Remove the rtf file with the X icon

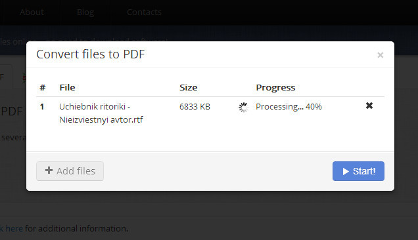[369, 106]
